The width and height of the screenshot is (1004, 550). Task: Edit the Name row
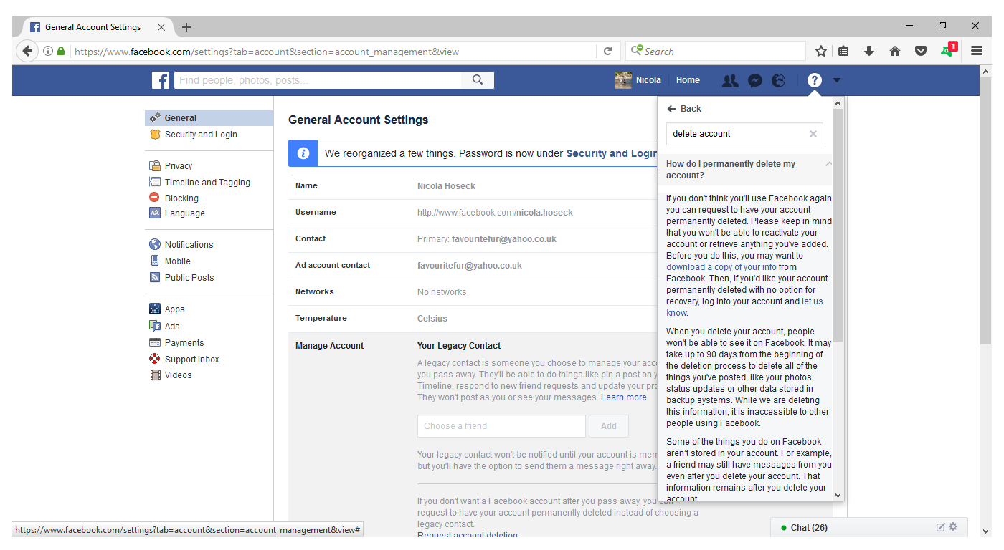click(x=473, y=186)
